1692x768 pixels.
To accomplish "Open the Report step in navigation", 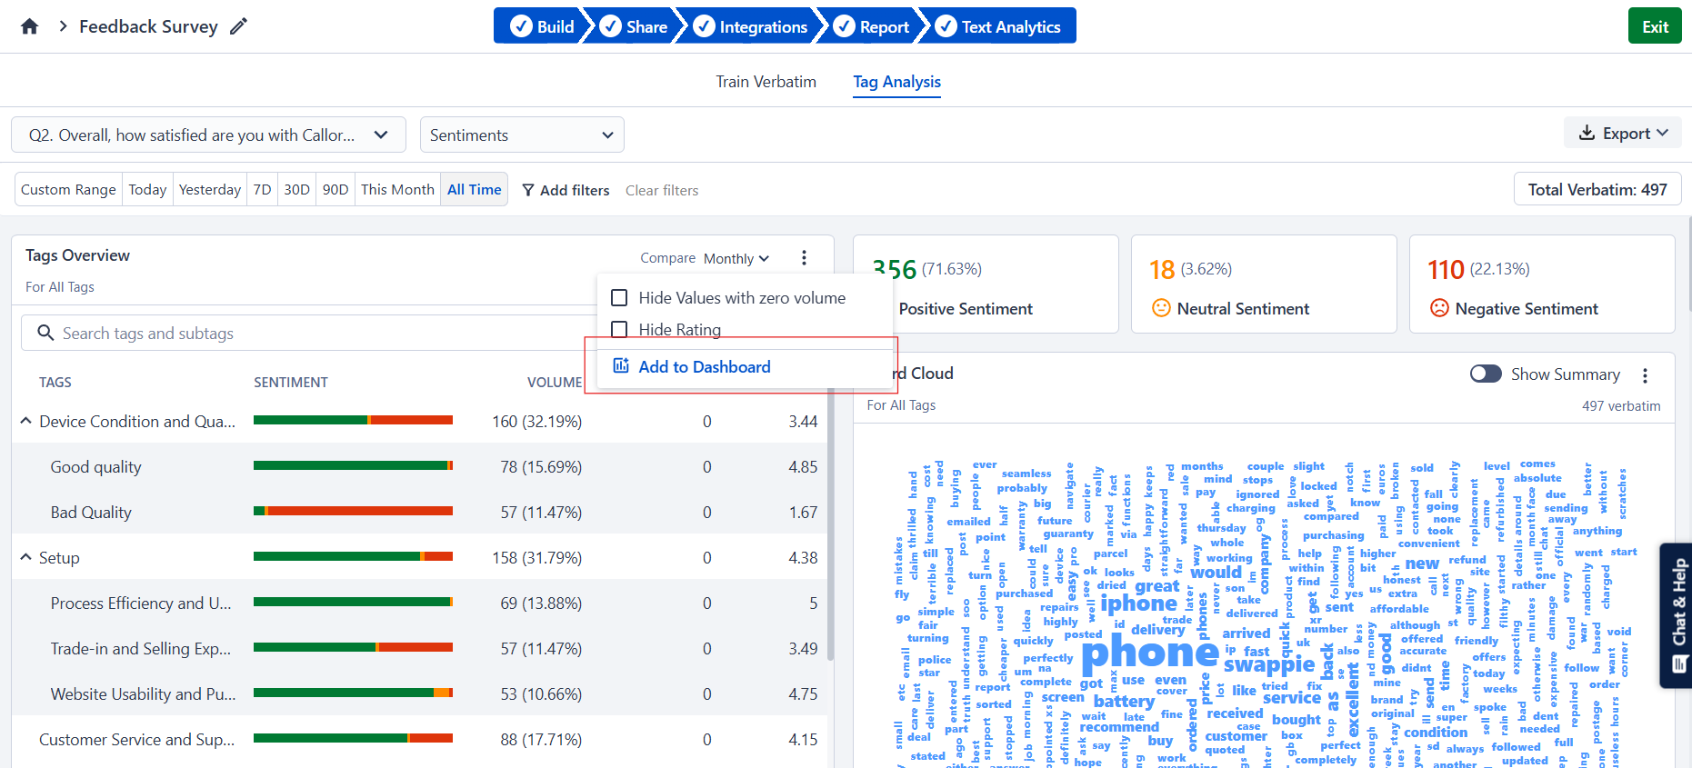I will 872,26.
